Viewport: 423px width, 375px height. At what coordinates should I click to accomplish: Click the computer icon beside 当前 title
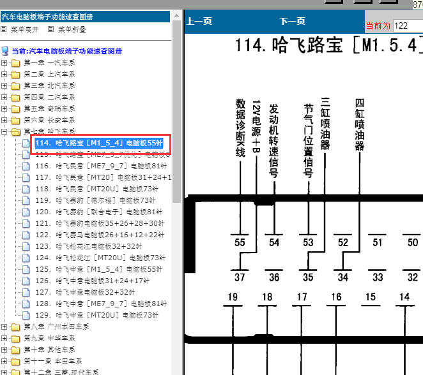pos(5,51)
